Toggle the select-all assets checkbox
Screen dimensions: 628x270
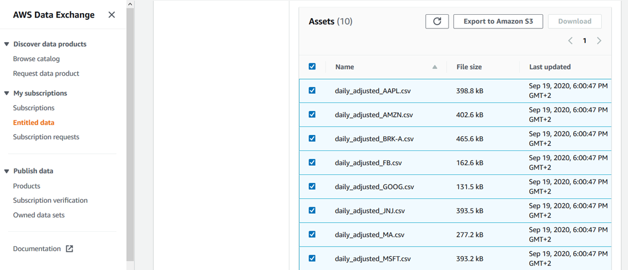coord(312,67)
